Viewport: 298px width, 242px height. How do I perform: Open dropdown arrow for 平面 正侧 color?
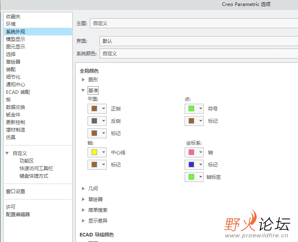(x=103, y=108)
